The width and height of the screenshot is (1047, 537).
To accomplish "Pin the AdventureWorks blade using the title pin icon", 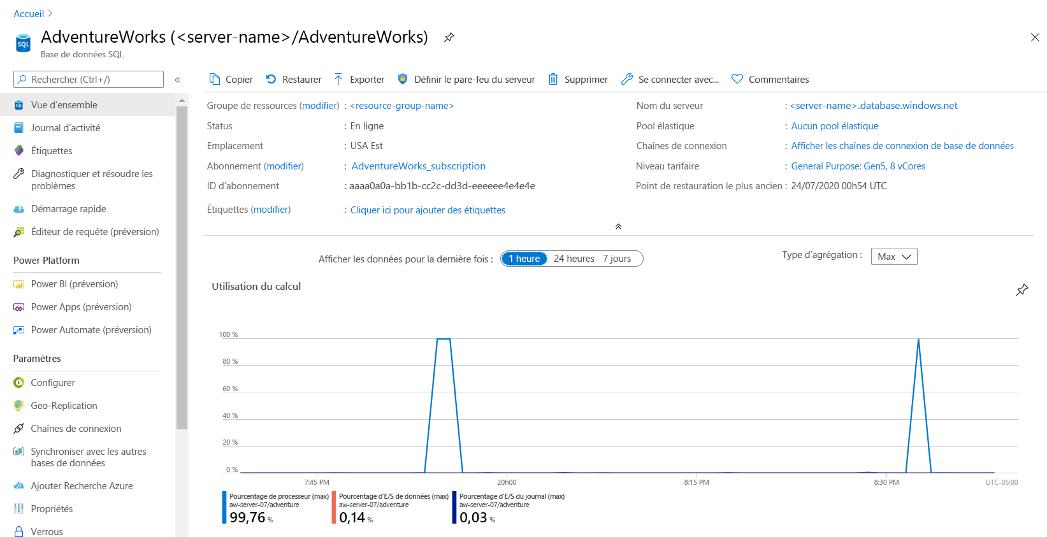I will coord(449,37).
